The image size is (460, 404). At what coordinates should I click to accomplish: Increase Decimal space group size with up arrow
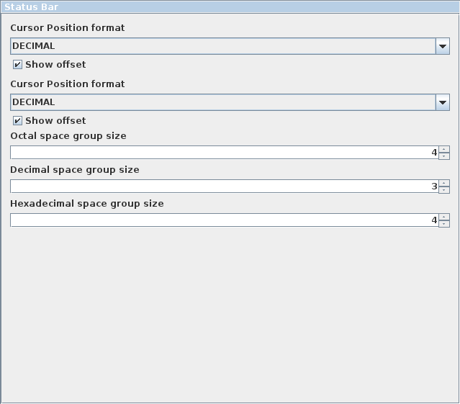[x=444, y=183]
